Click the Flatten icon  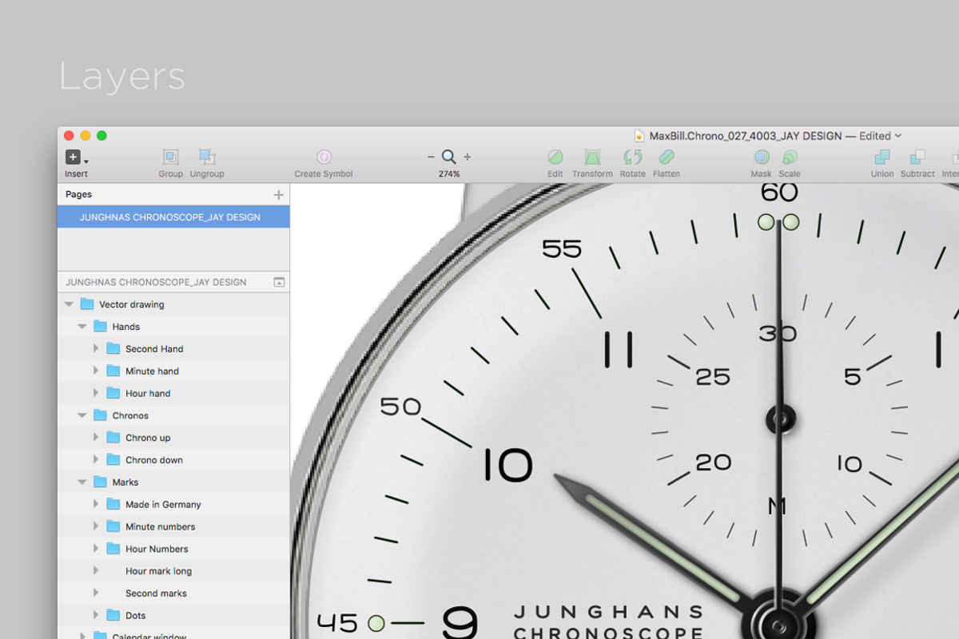667,157
